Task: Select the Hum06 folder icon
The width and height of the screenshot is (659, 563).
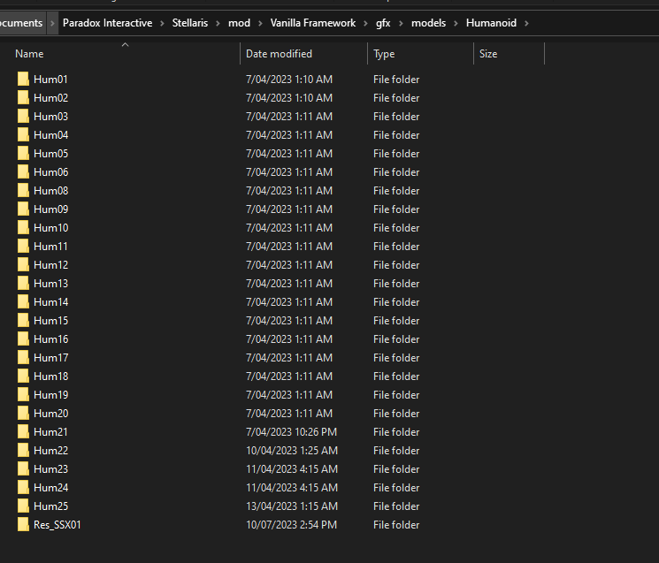Action: click(23, 171)
